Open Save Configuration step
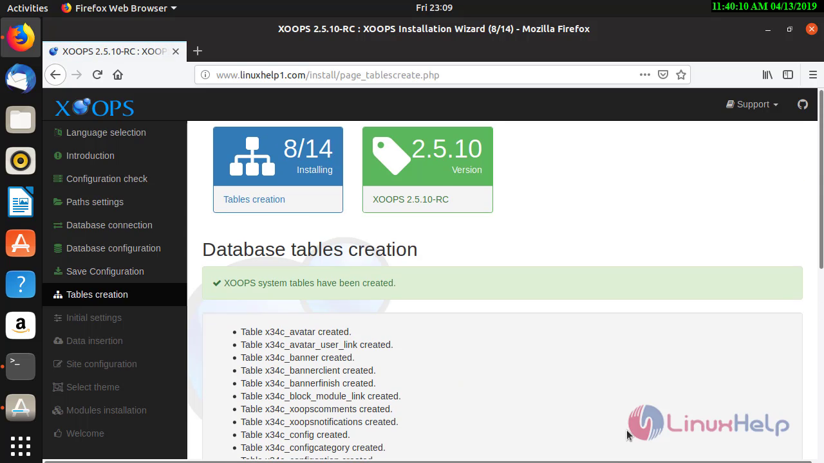Screen dimensions: 824x463 115,271
